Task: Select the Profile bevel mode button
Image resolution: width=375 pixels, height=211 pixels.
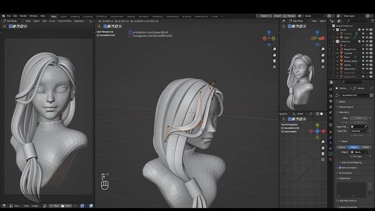Action: (x=366, y=147)
